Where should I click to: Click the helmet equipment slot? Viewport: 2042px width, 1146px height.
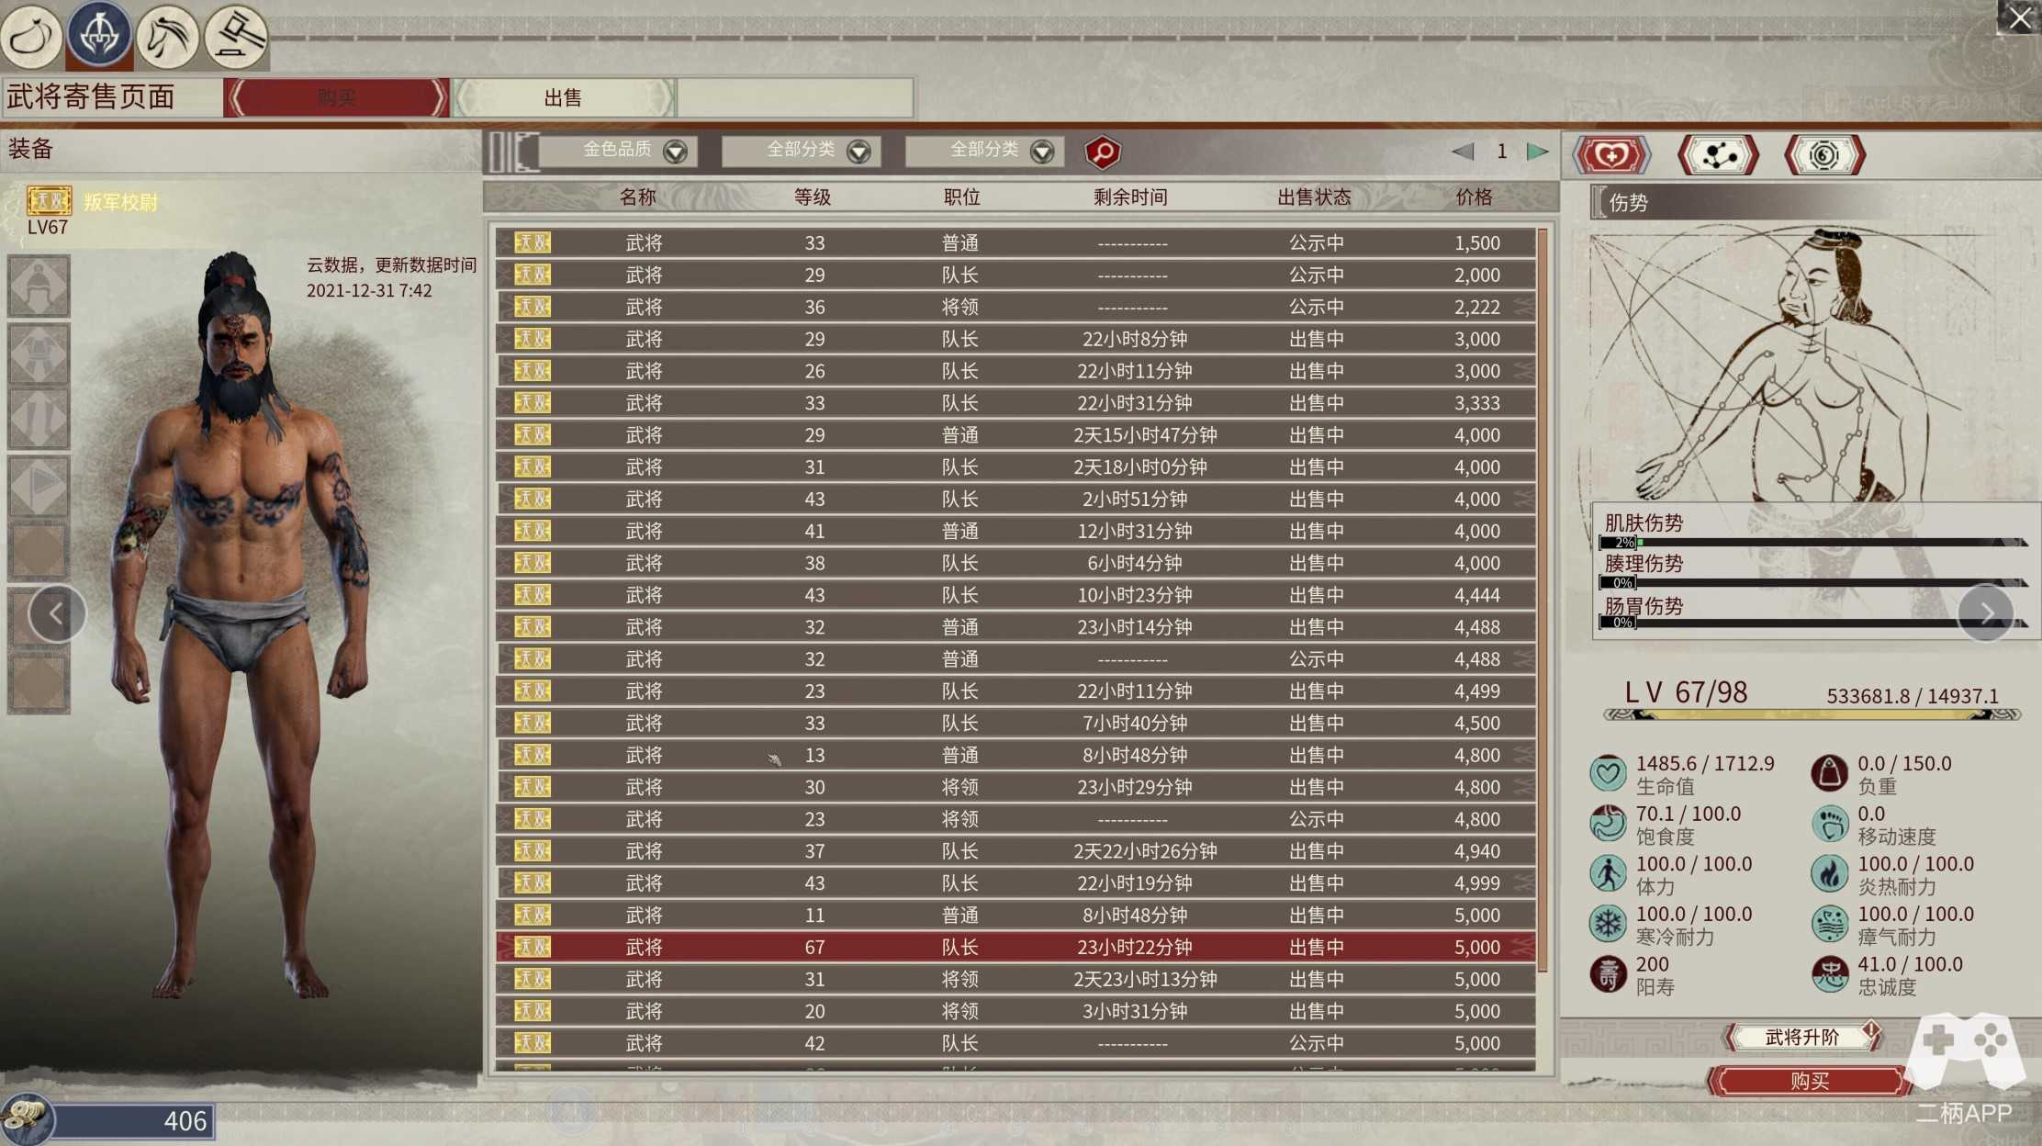(39, 287)
